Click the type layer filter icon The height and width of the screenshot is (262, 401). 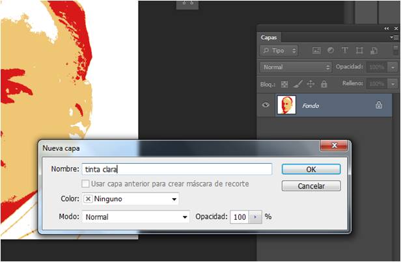pyautogui.click(x=344, y=50)
